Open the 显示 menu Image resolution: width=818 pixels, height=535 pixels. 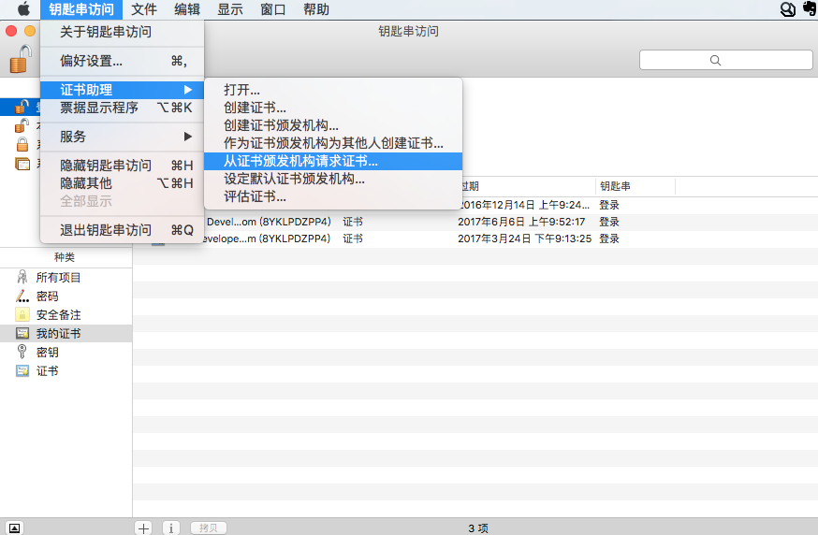coord(229,9)
